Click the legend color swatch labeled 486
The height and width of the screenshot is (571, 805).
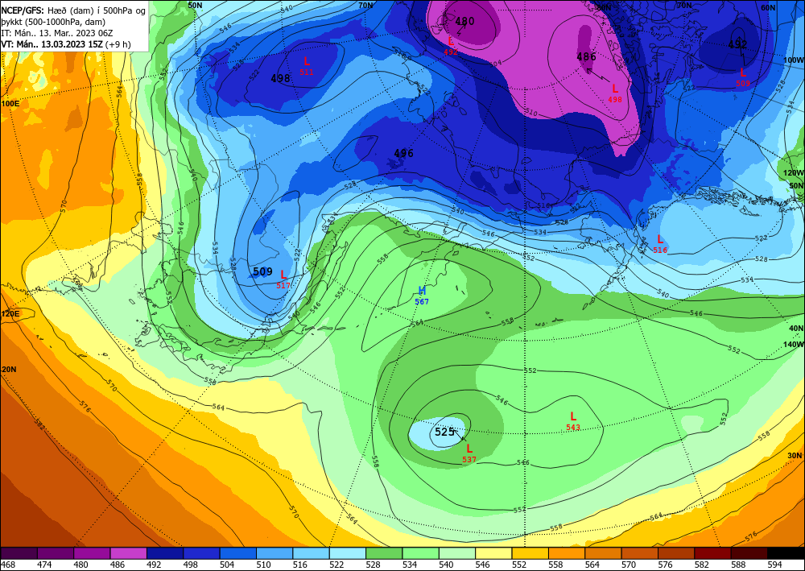(129, 553)
